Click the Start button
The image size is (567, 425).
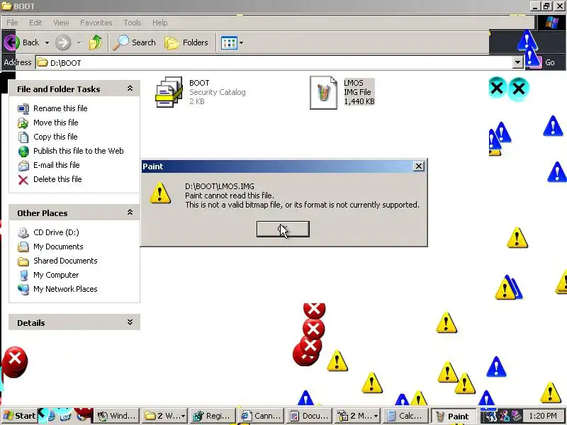click(19, 416)
